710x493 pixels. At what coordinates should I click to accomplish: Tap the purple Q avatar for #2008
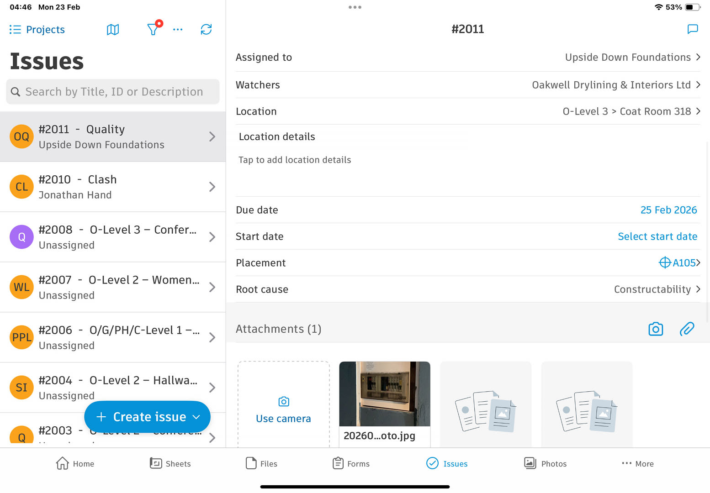pos(21,237)
